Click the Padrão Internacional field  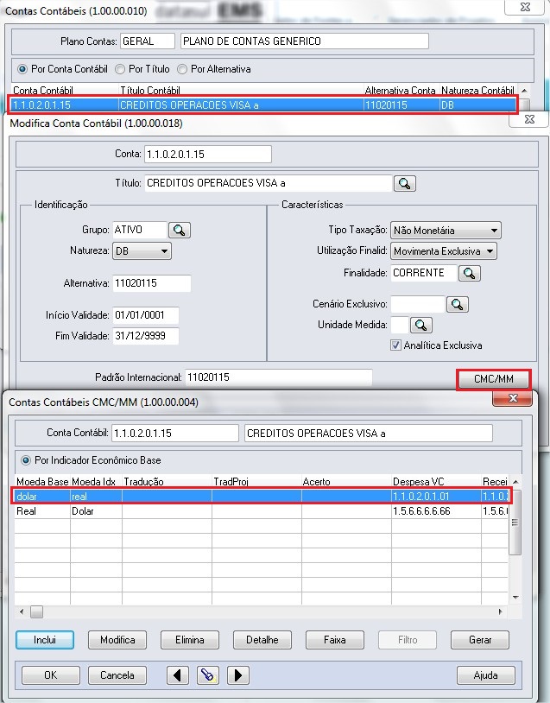278,377
